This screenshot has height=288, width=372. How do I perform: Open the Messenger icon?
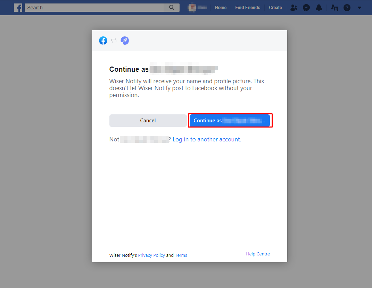(306, 8)
